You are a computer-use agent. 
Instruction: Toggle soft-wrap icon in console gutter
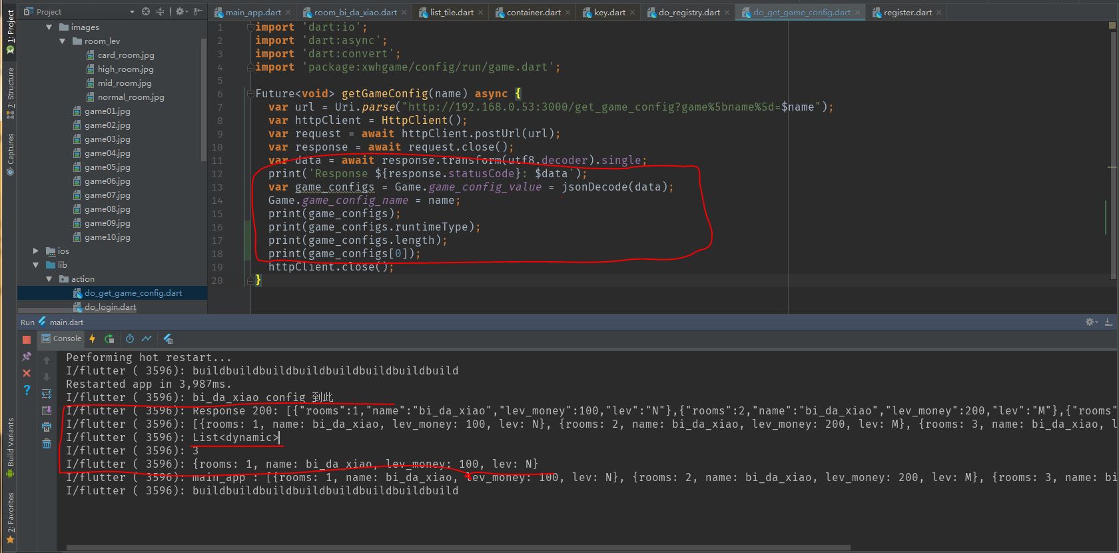point(47,394)
